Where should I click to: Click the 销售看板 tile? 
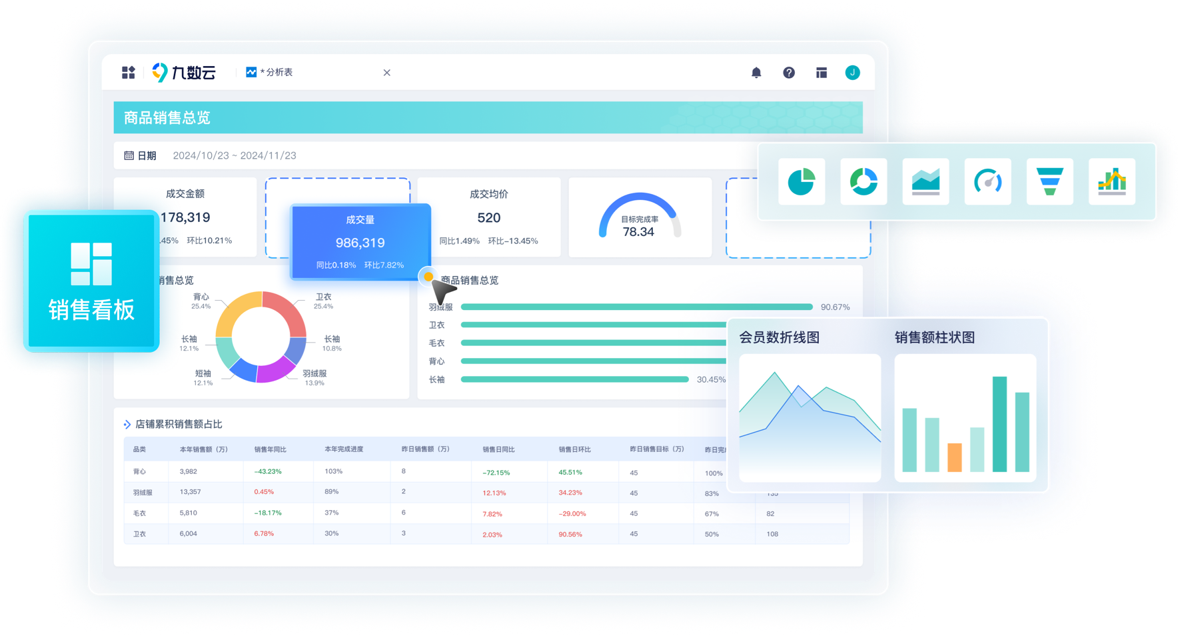point(91,281)
